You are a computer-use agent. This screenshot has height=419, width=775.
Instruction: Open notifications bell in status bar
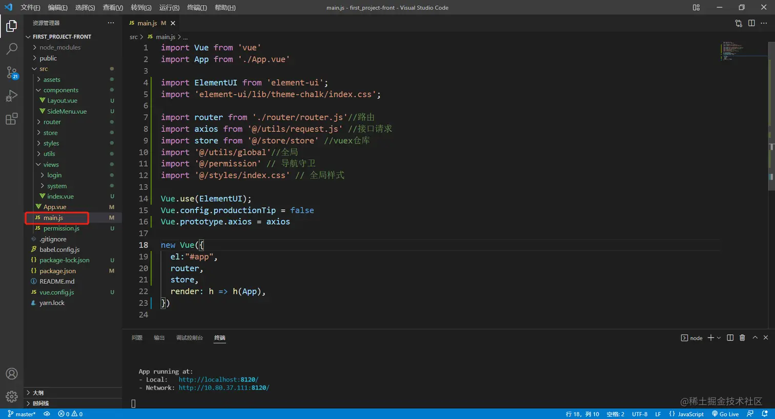pos(765,414)
